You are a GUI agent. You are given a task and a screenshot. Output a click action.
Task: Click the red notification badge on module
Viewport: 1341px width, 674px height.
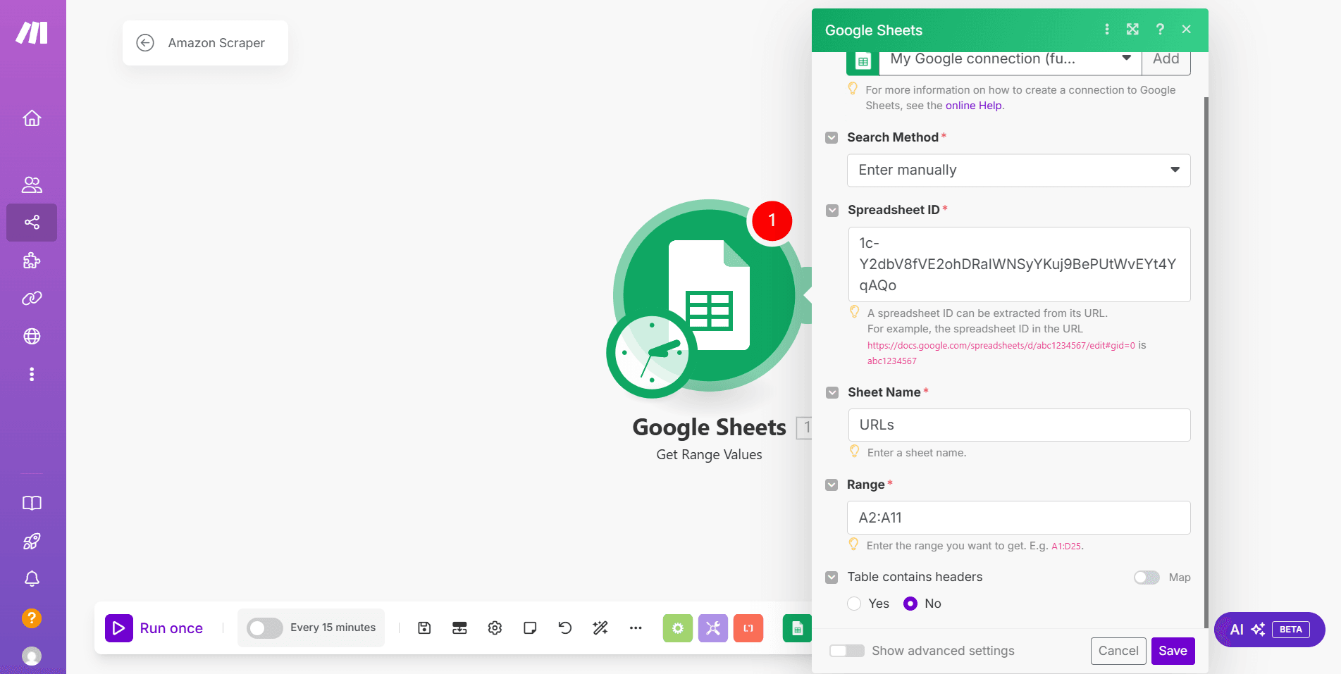tap(772, 220)
